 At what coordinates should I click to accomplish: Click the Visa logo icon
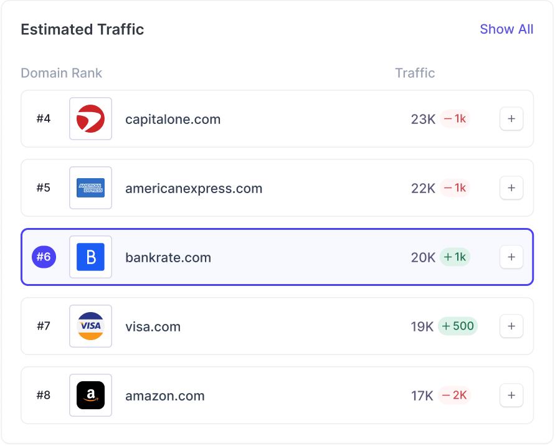[90, 326]
